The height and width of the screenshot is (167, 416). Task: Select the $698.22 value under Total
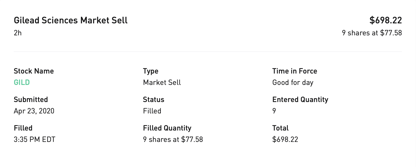pyautogui.click(x=285, y=139)
